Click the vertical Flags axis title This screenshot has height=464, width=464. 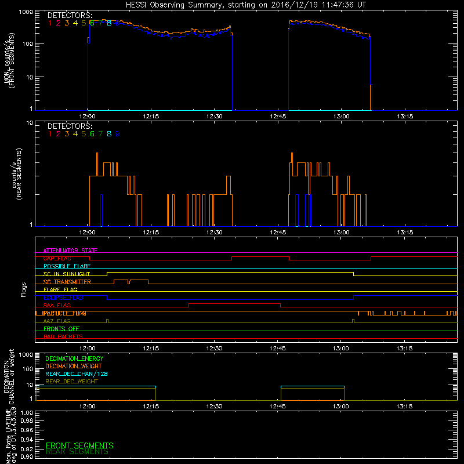click(24, 289)
